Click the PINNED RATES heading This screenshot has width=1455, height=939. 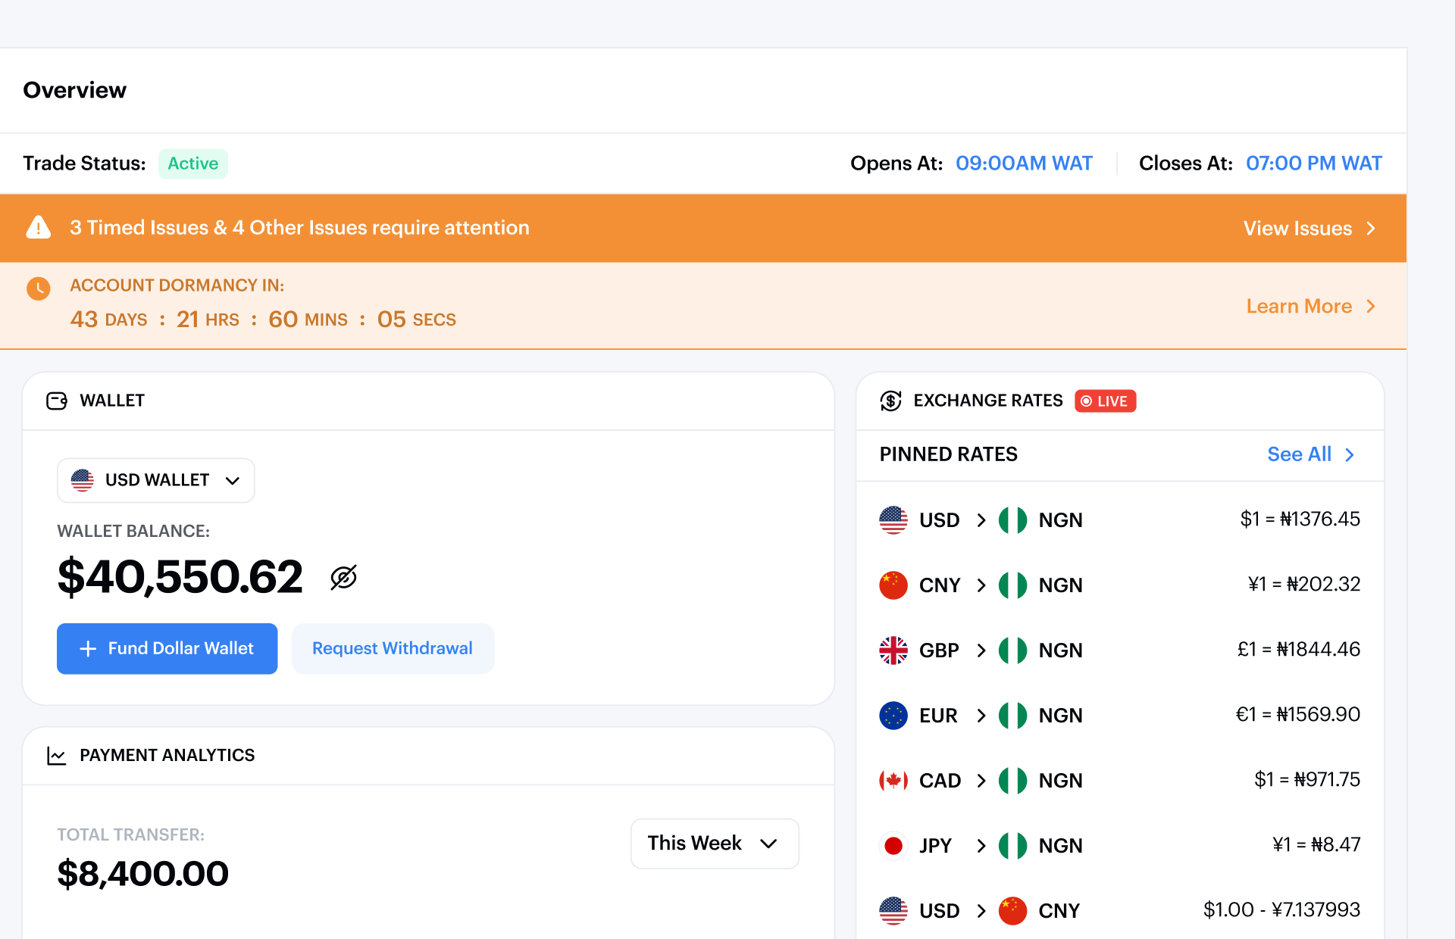(949, 454)
